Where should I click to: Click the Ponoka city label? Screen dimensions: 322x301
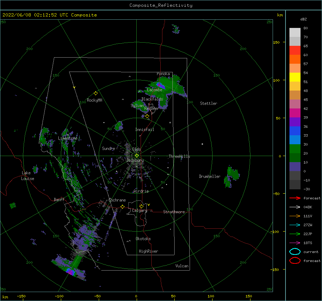pyautogui.click(x=163, y=74)
